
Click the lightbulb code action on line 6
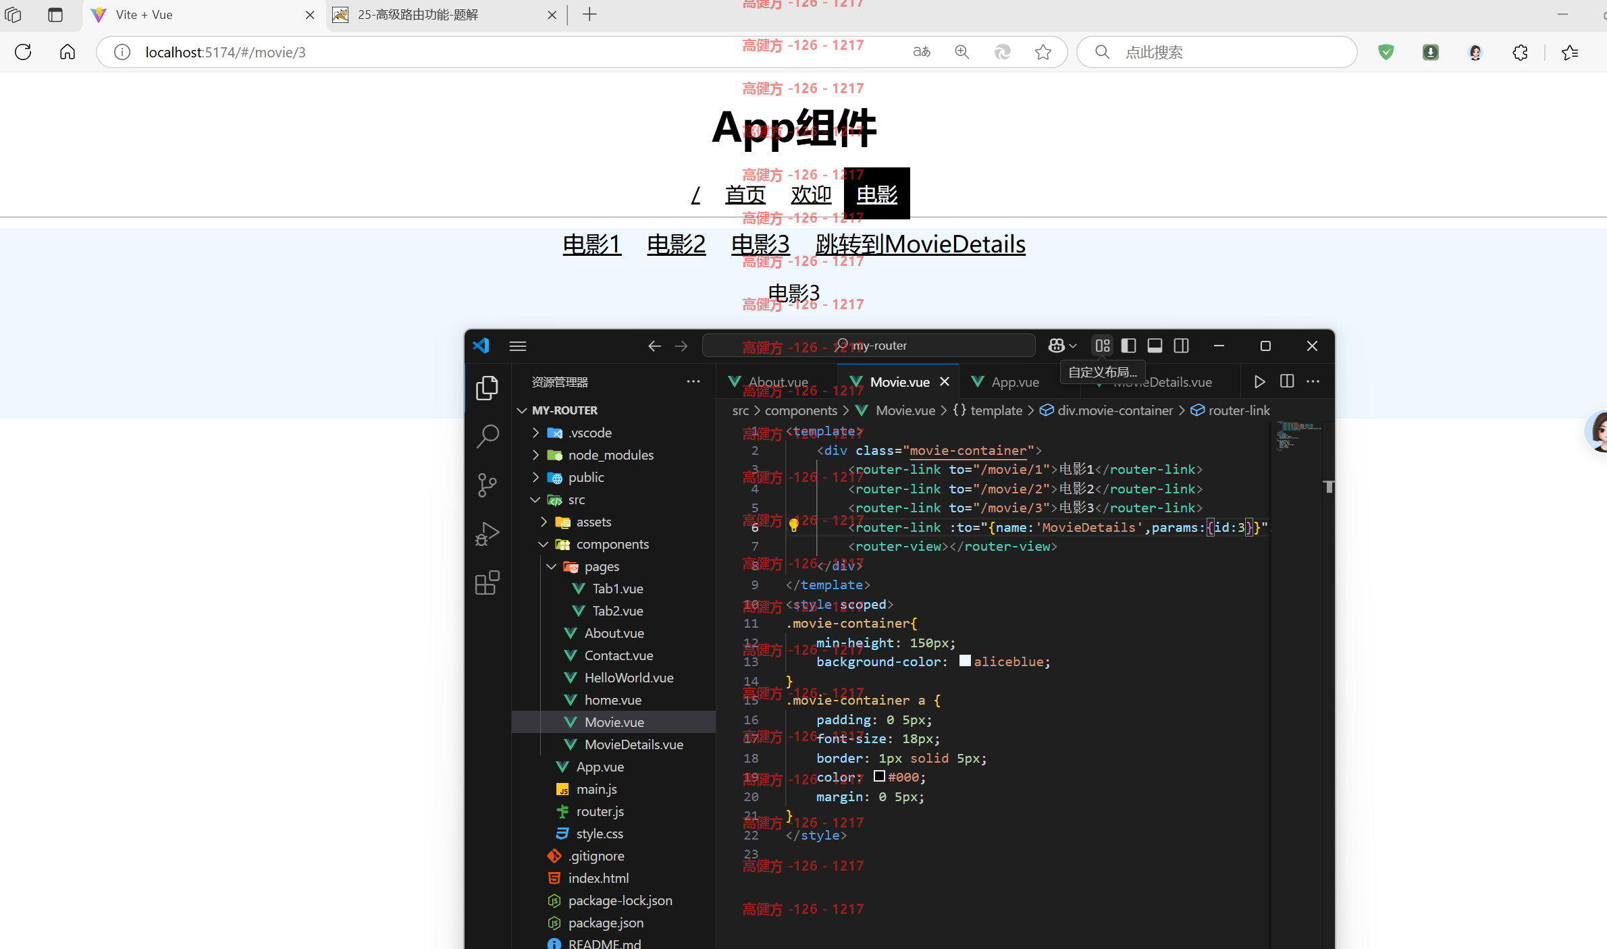tap(794, 525)
